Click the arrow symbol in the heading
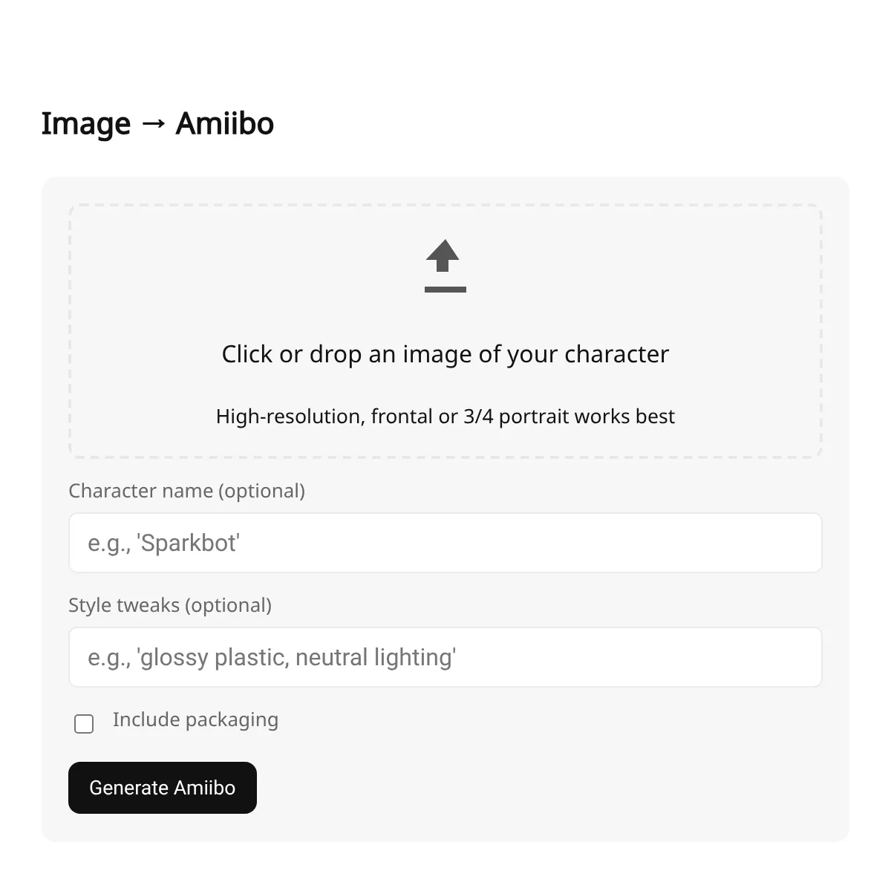 point(153,124)
